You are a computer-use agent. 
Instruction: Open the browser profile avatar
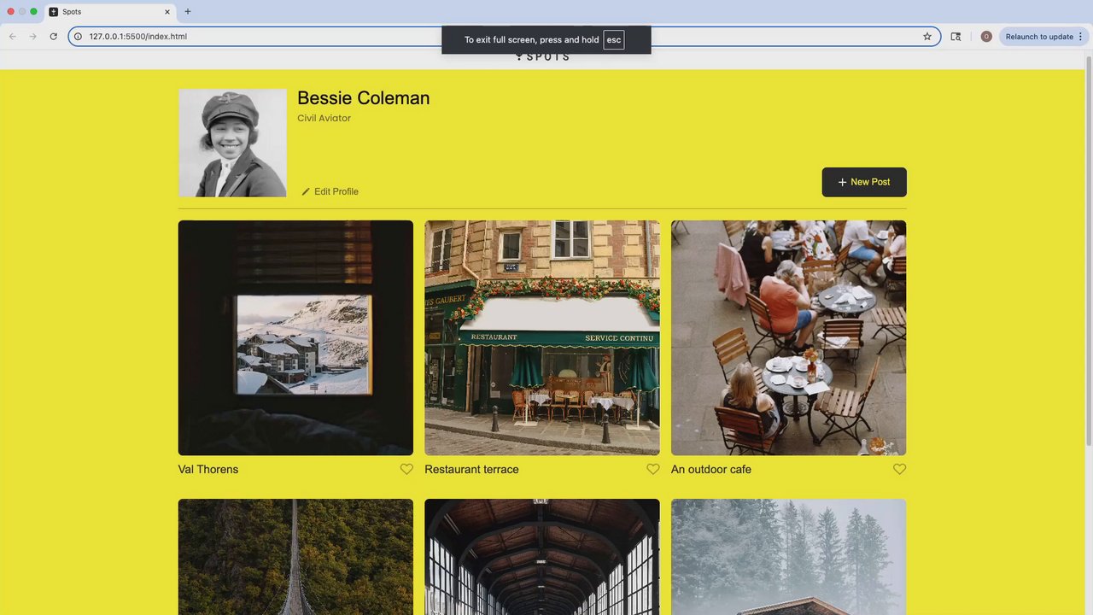click(x=986, y=37)
